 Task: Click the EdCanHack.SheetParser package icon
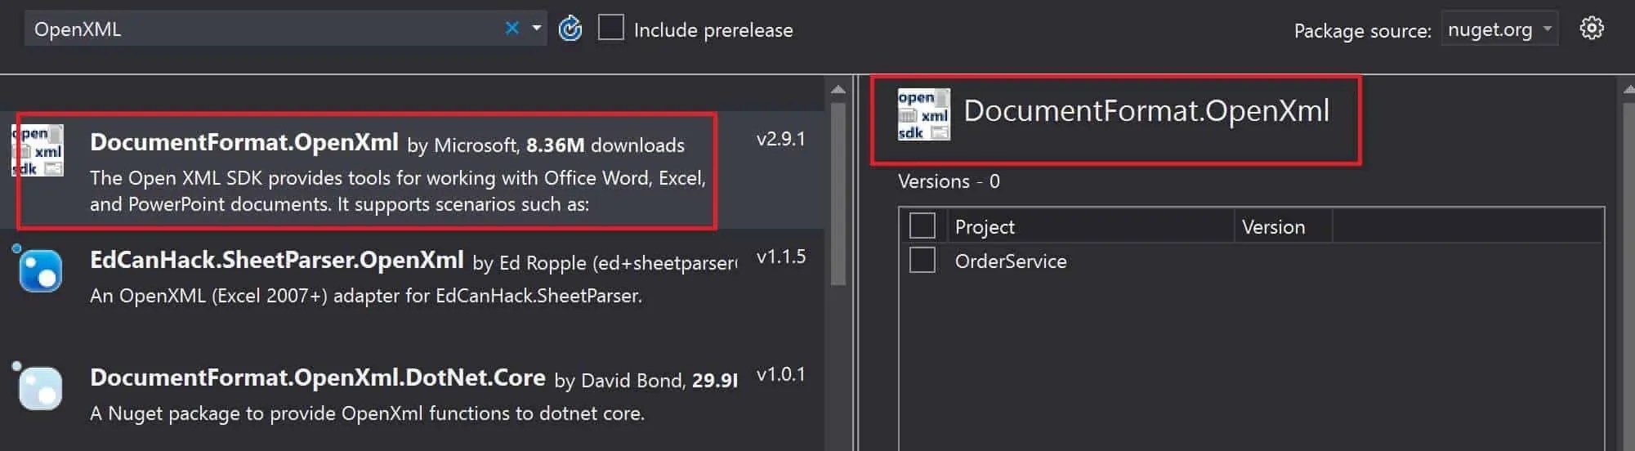pyautogui.click(x=39, y=270)
